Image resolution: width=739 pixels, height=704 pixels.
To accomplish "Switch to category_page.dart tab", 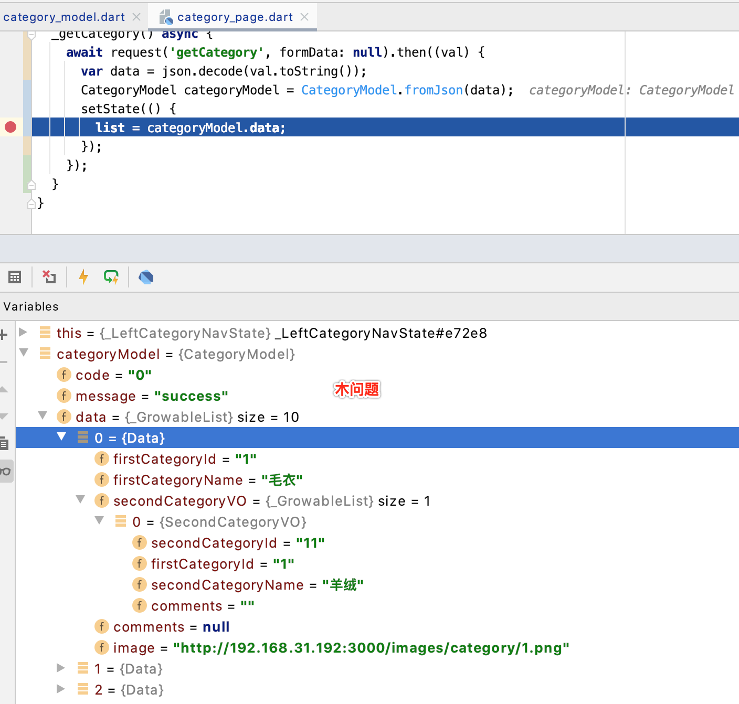I will click(235, 17).
